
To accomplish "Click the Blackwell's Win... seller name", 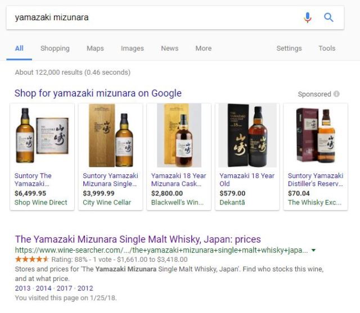I will (177, 202).
